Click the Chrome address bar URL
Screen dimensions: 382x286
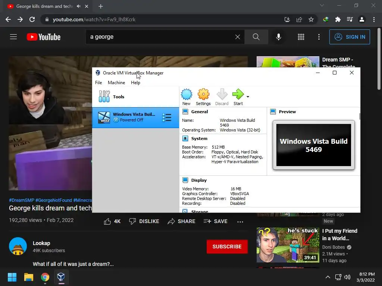94,19
